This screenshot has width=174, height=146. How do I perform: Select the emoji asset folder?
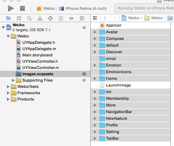tap(131, 58)
